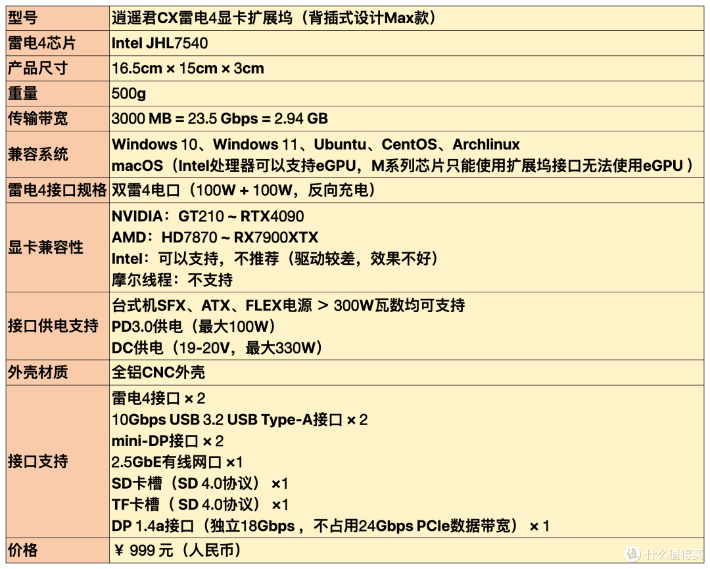Select the 500g weight value
This screenshot has height=569, width=710.
point(129,94)
